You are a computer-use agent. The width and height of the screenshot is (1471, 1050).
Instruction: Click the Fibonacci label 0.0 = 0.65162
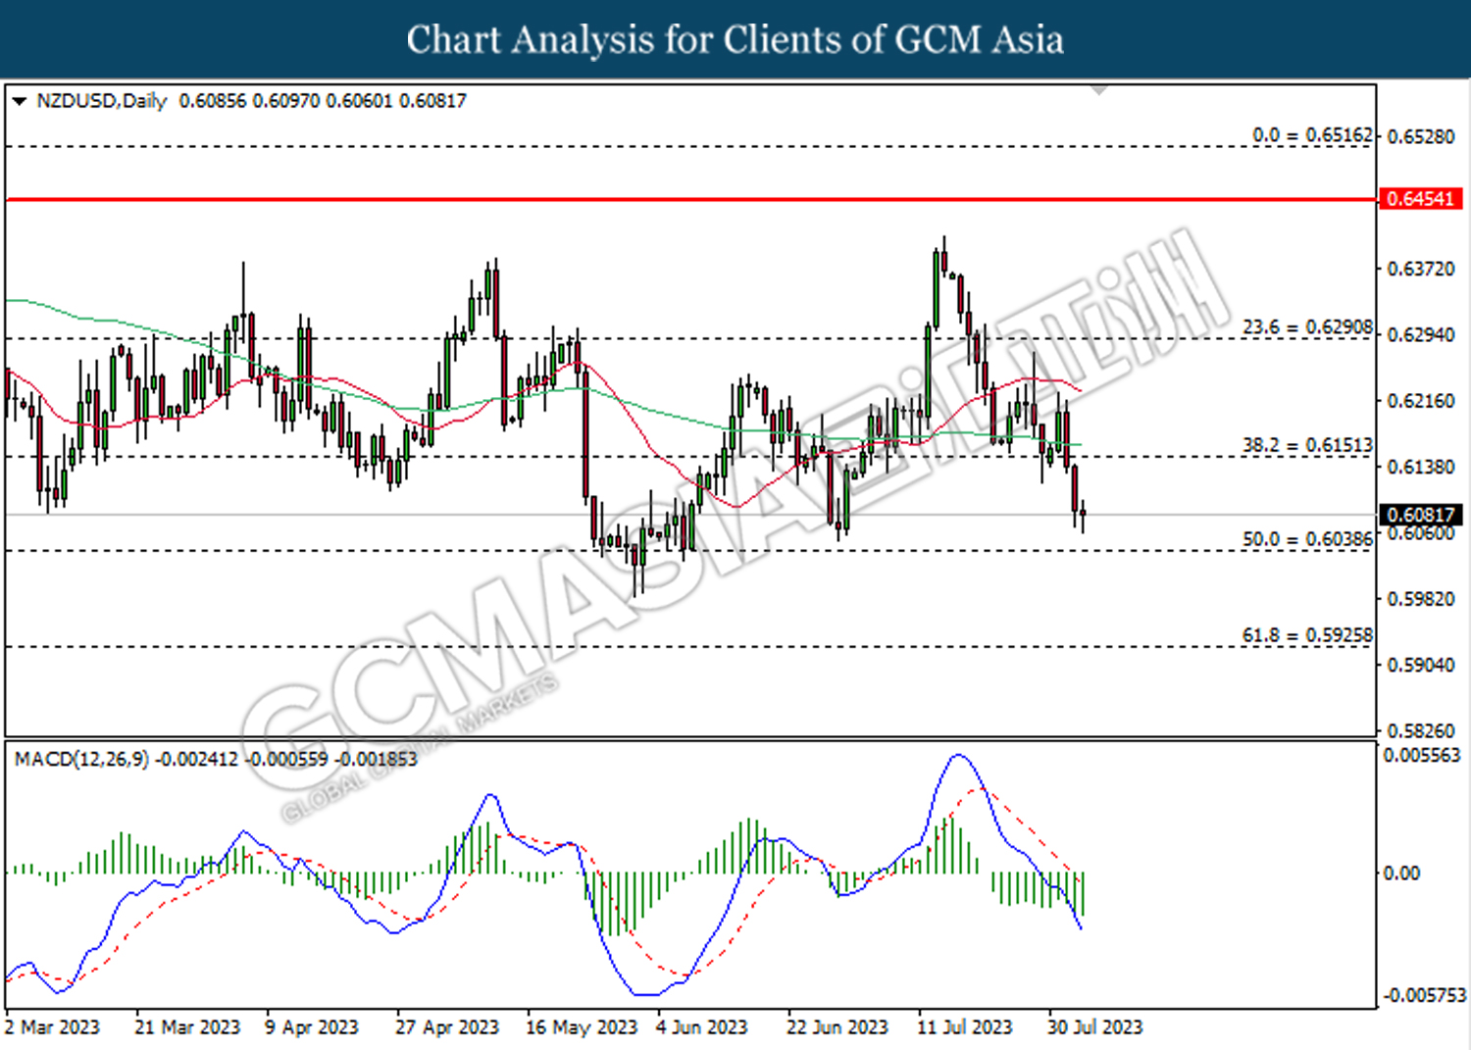point(1312,134)
